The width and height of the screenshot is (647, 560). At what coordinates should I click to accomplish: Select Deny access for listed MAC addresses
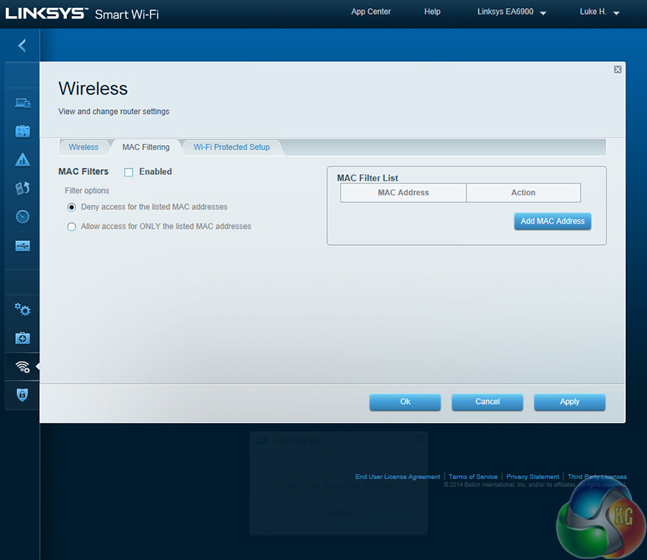pyautogui.click(x=71, y=207)
